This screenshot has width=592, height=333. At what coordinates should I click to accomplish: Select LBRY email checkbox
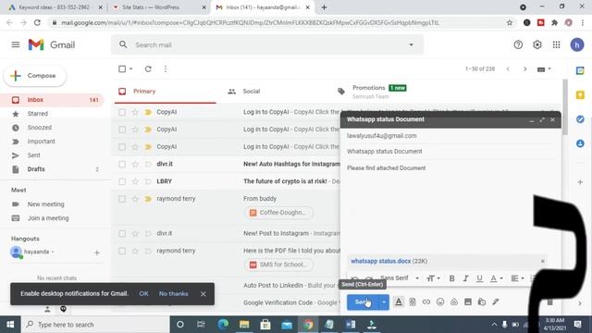point(122,181)
